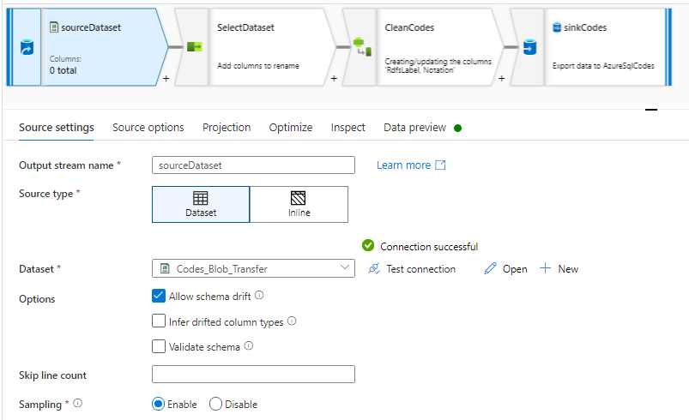Click the info icon next to Sampling

click(x=79, y=404)
